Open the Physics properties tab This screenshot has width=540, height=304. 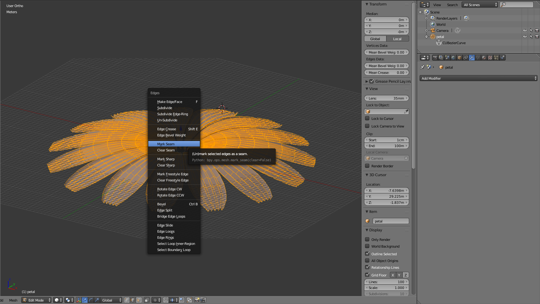[502, 58]
